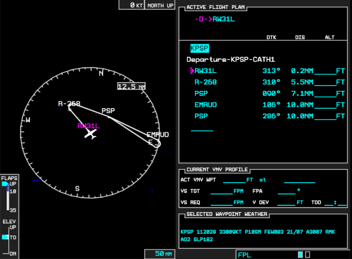This screenshot has width=352, height=259.
Task: Click the white aircraft symbol on the map
Action: click(91, 133)
